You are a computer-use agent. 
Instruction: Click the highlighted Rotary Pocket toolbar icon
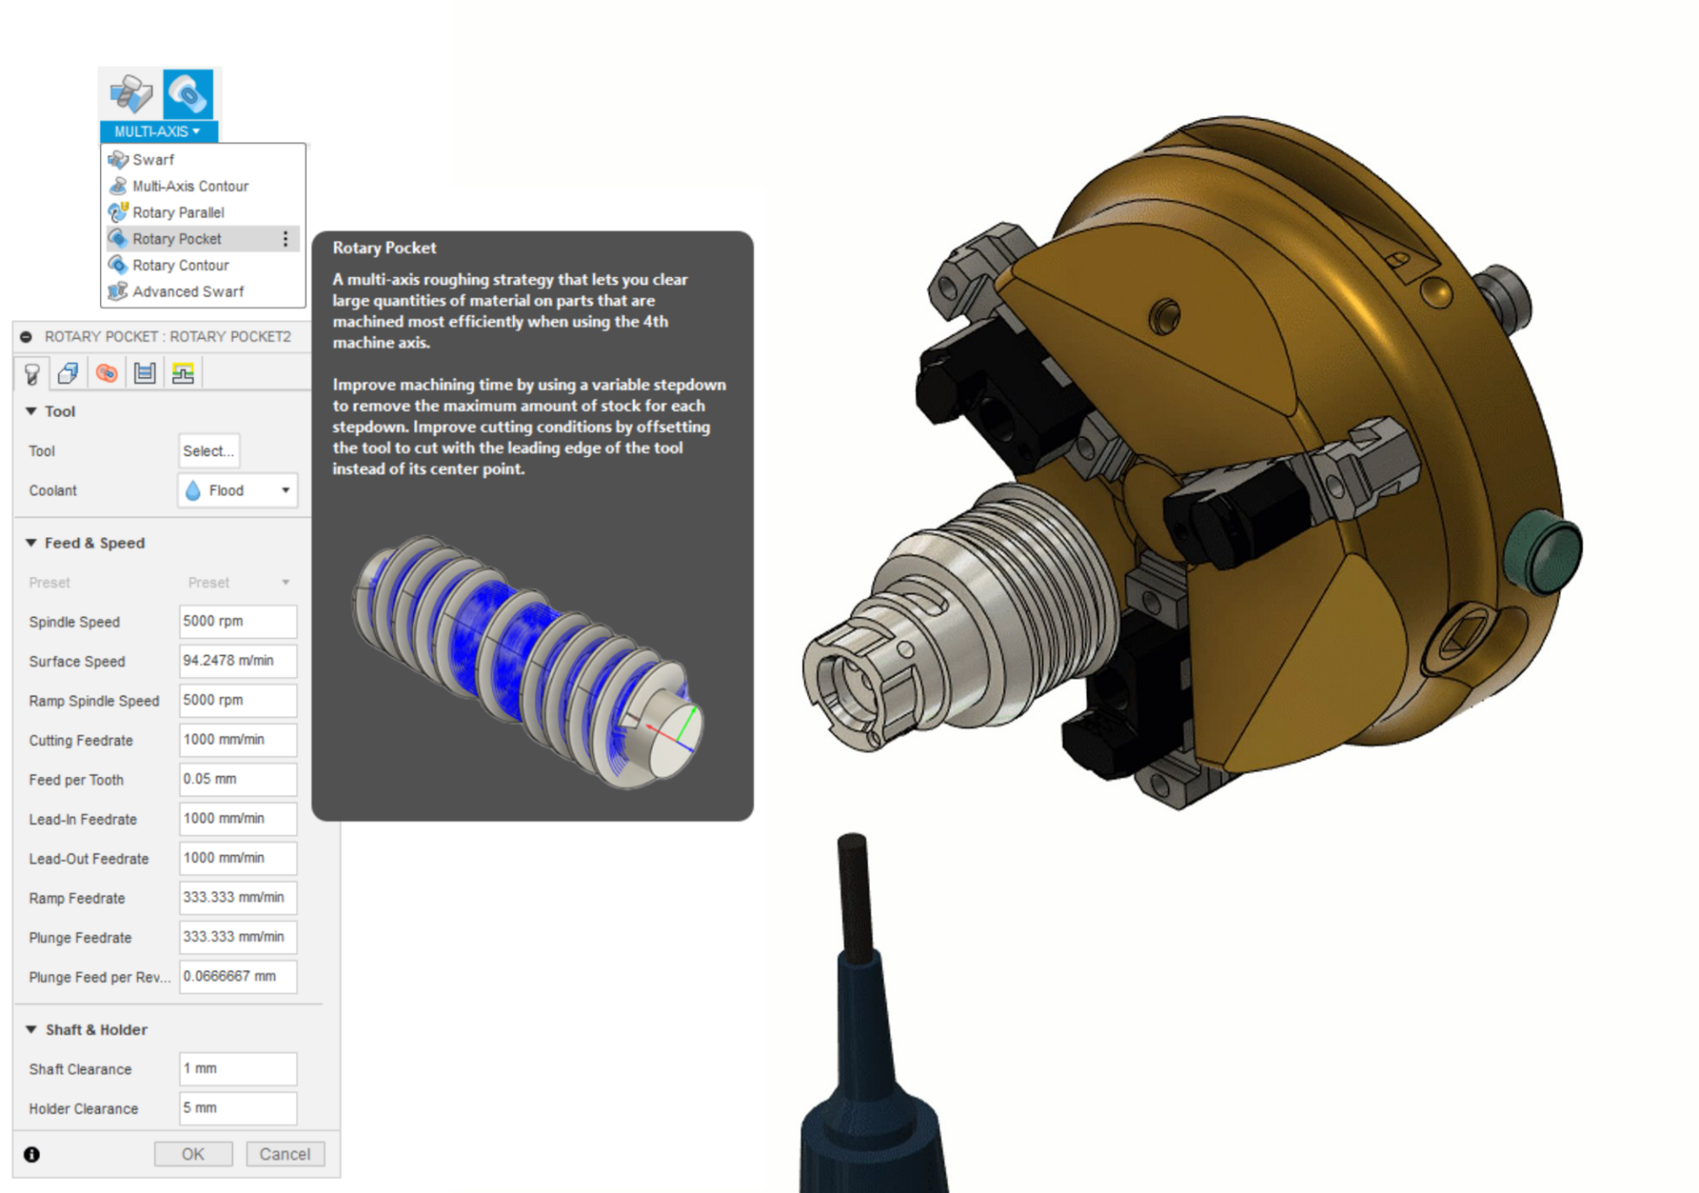(x=188, y=93)
